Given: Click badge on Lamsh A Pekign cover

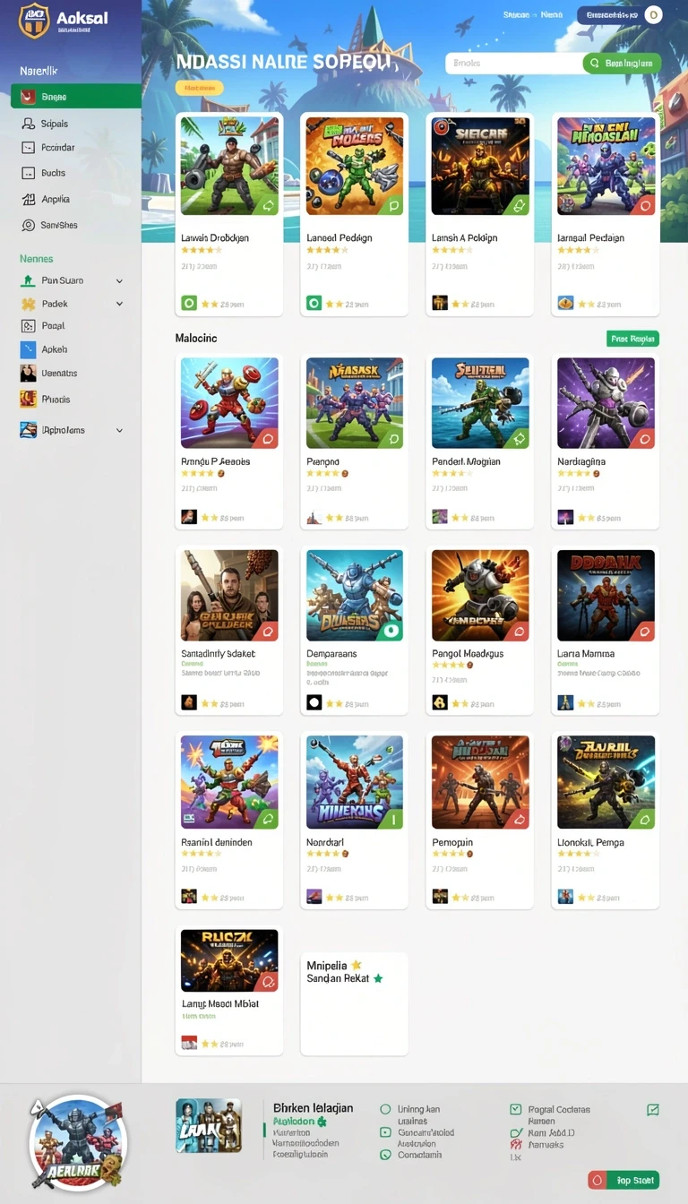Looking at the screenshot, I should (x=519, y=205).
